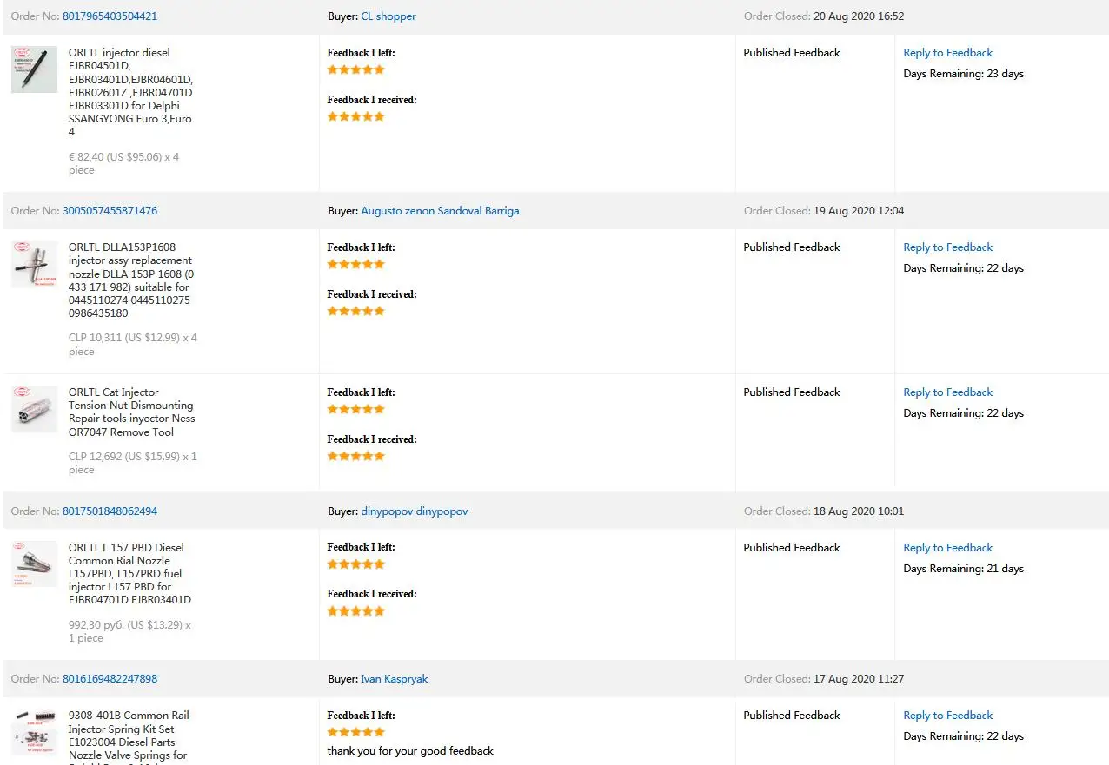Click the L157 PBD nozzle product thumbnail
Image resolution: width=1109 pixels, height=765 pixels.
[x=35, y=564]
